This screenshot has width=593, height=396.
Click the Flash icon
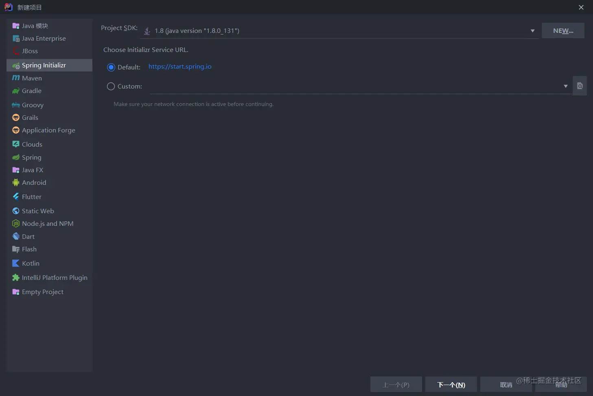click(x=16, y=249)
